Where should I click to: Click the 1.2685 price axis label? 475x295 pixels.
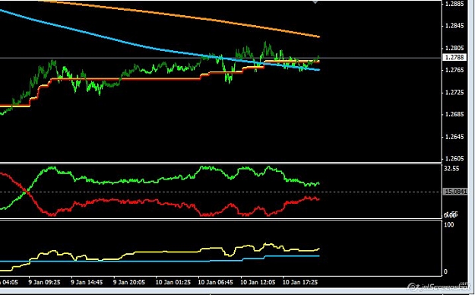(454, 114)
